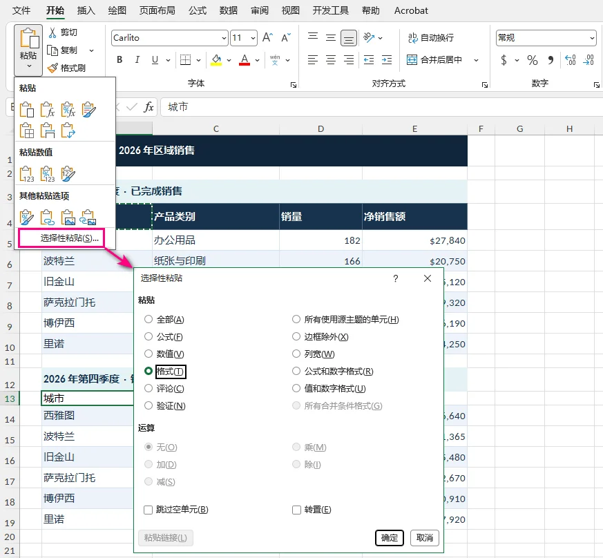603x558 pixels.
Task: Toggle Italic formatting
Action: 137,59
